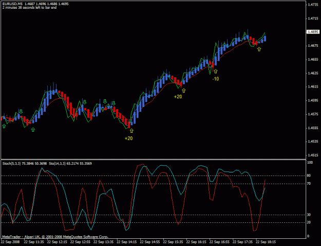This screenshot has height=246, width=321.
Task: Click the 1.4595 price scale value
Action: coord(313,100)
